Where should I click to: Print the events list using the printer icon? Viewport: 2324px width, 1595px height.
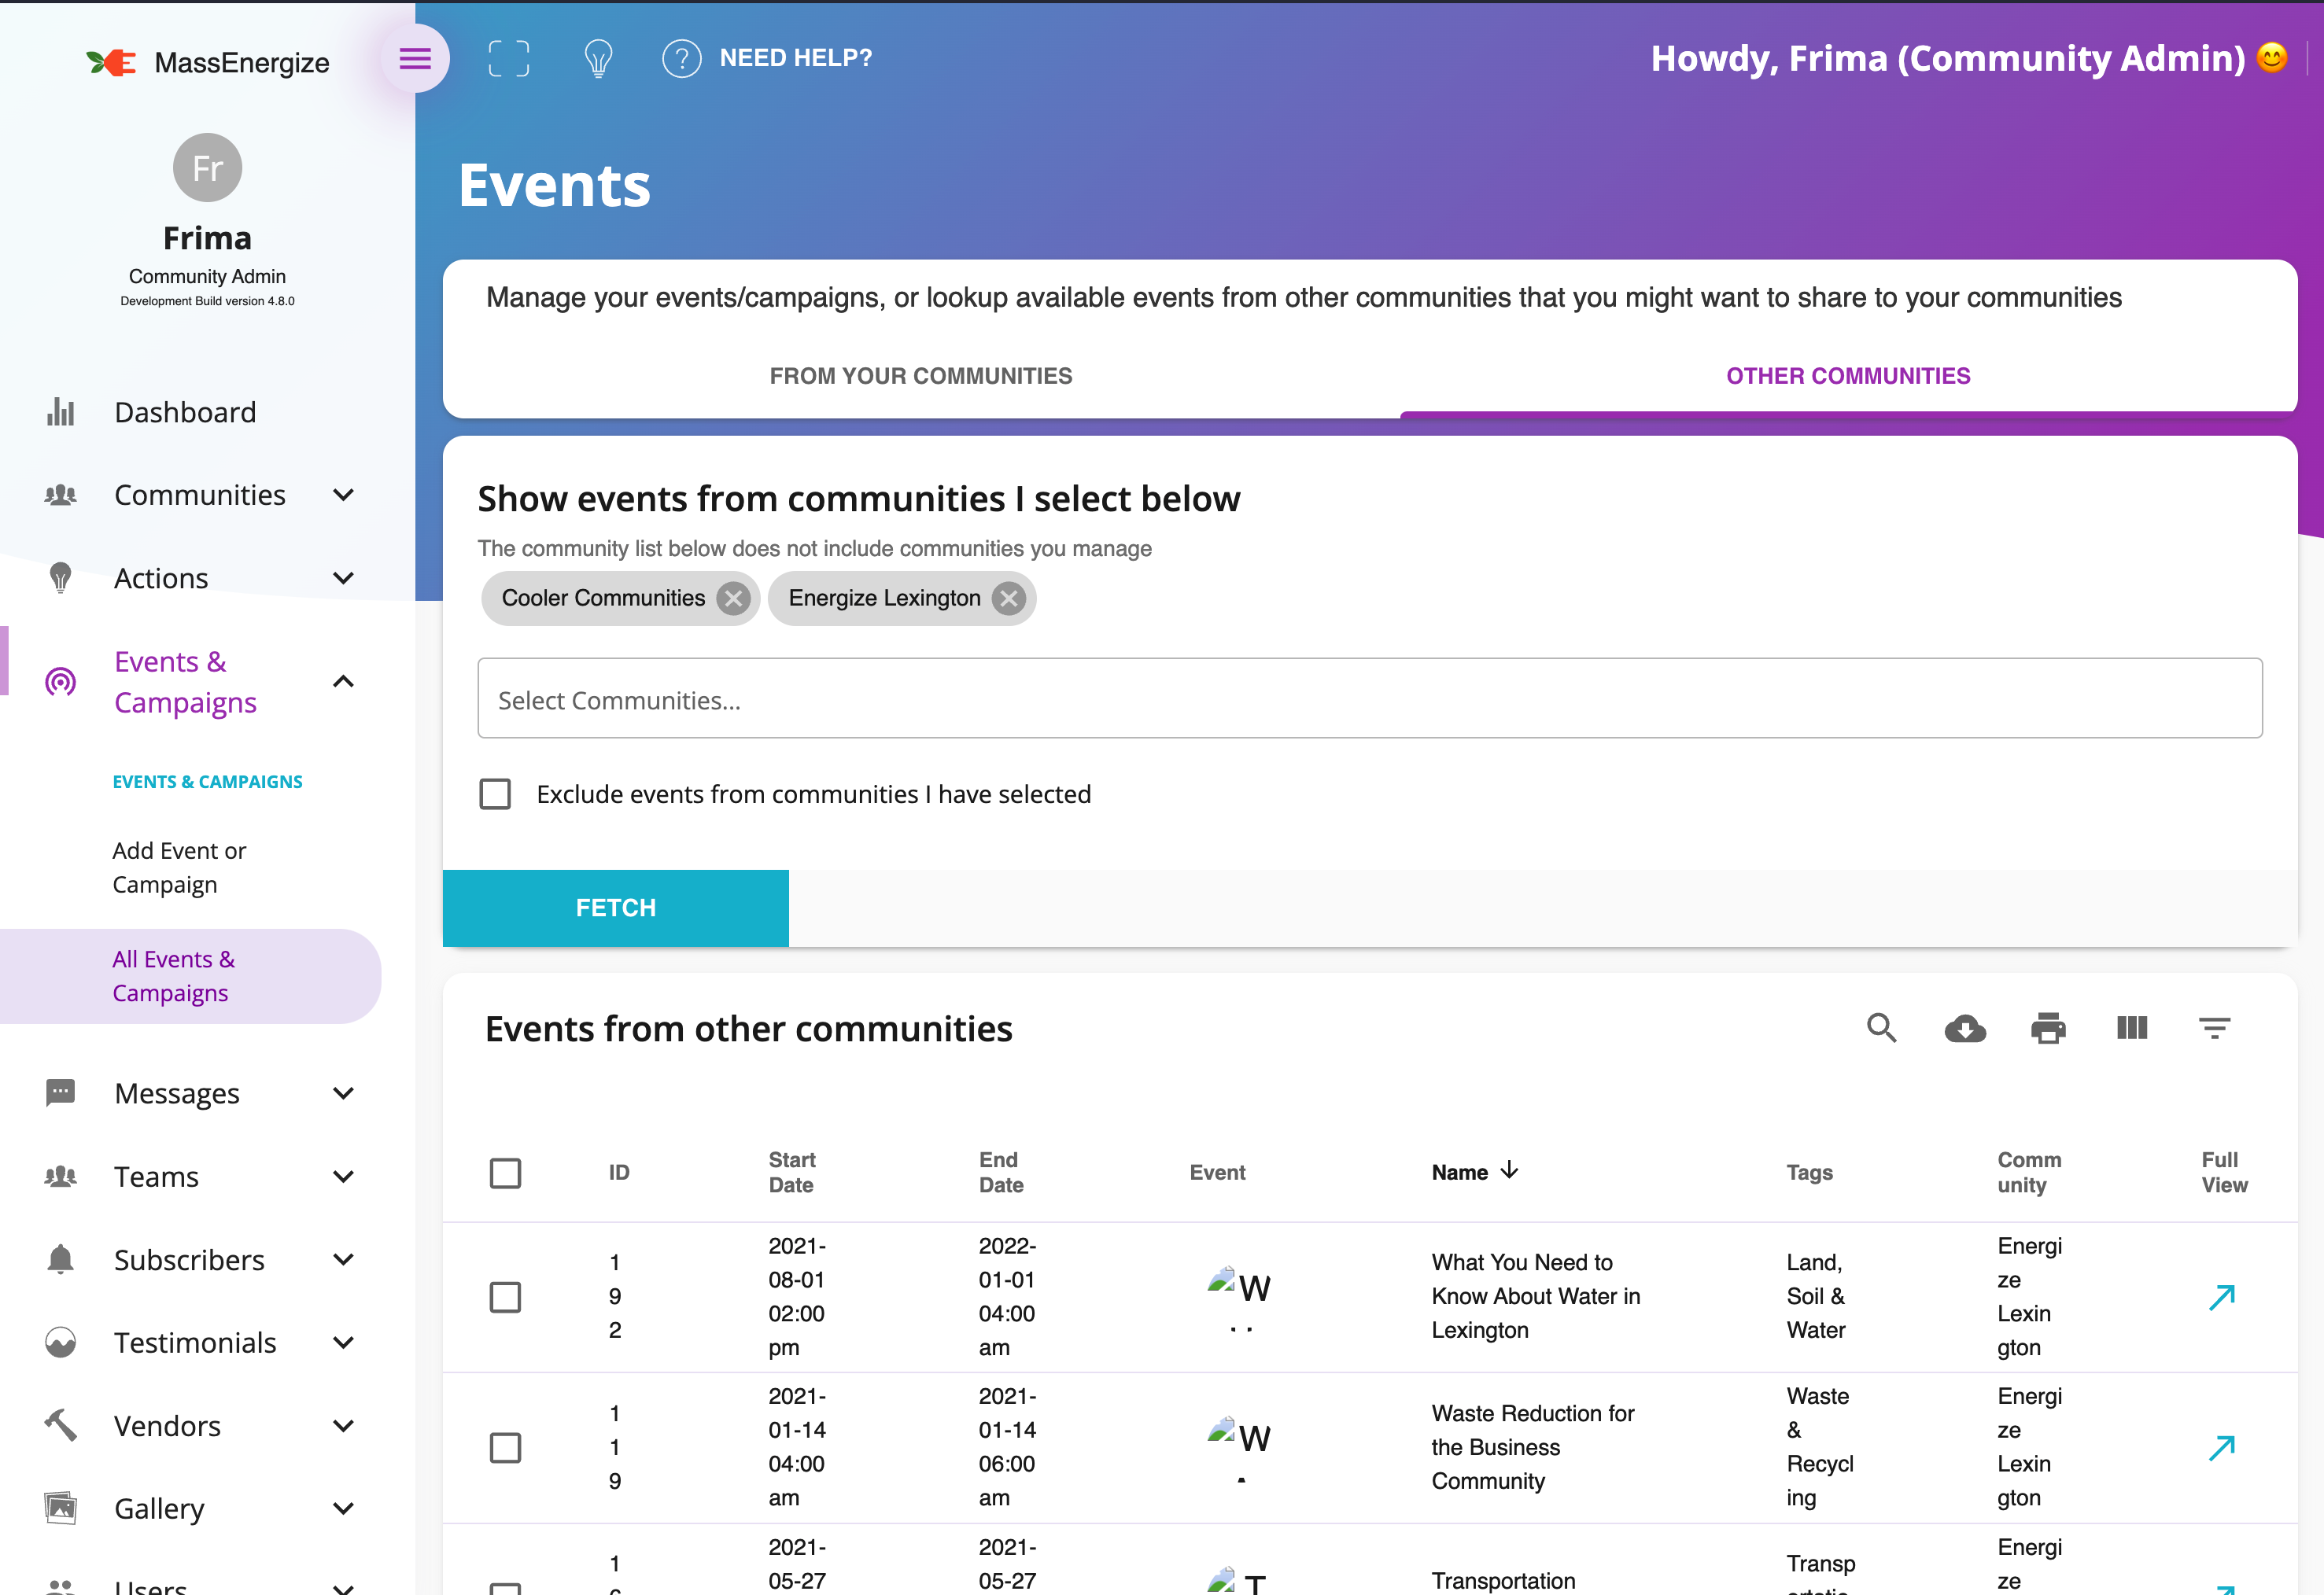pos(2049,1028)
